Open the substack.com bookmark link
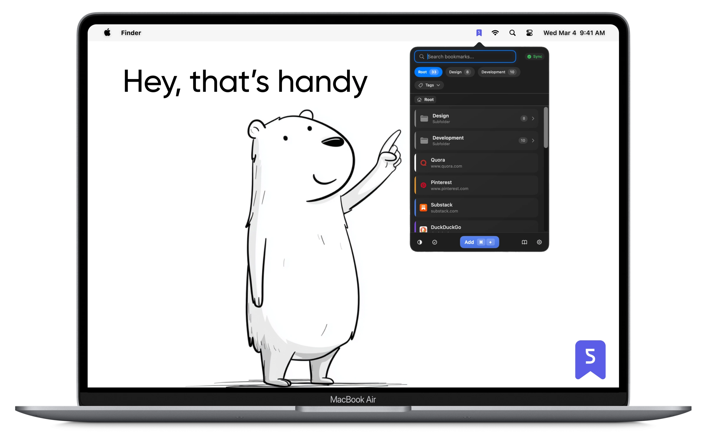Screen dimensions: 707x442 coord(444,211)
